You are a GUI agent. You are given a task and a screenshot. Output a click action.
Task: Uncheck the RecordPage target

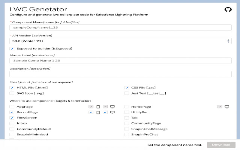(12, 112)
